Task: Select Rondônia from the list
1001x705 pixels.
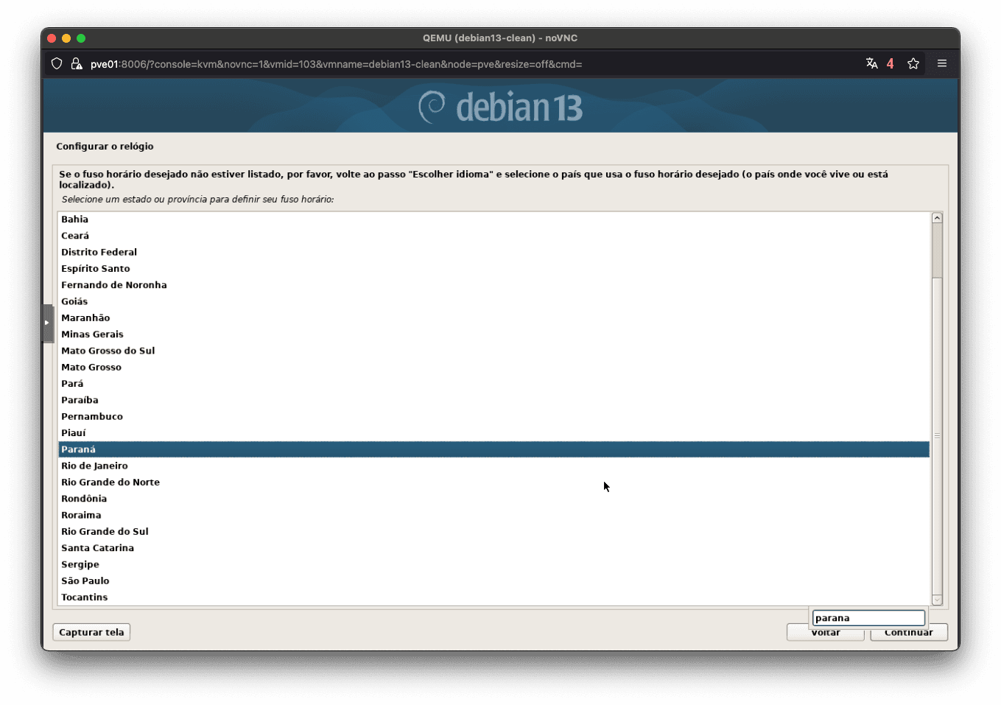Action: pos(494,499)
